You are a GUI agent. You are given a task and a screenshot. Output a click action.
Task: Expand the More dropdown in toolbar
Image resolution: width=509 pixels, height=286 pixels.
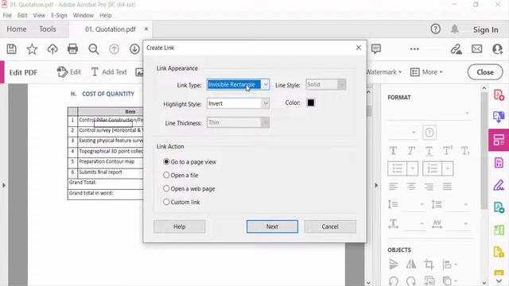tap(426, 72)
